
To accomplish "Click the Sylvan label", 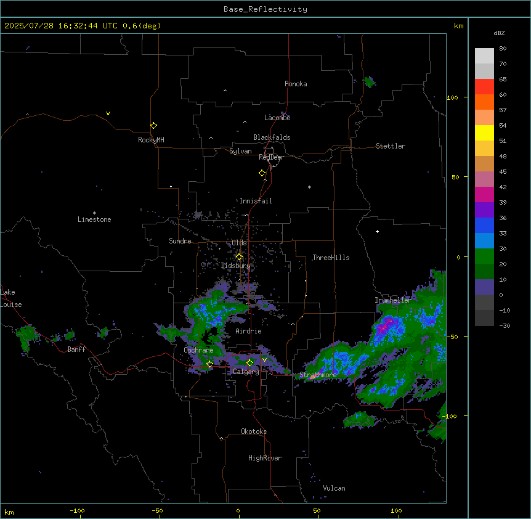I will pos(240,151).
